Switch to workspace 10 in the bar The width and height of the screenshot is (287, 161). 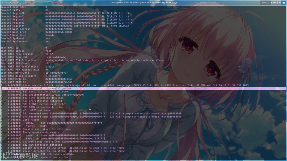click(18, 2)
